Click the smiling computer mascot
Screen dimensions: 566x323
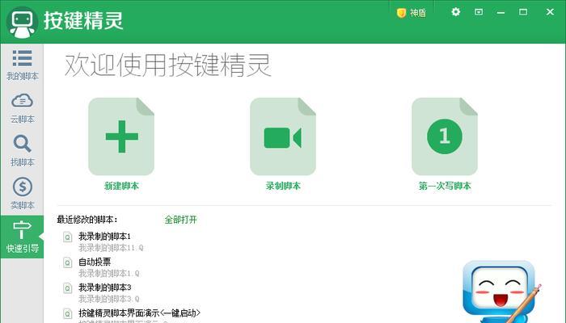click(x=502, y=292)
